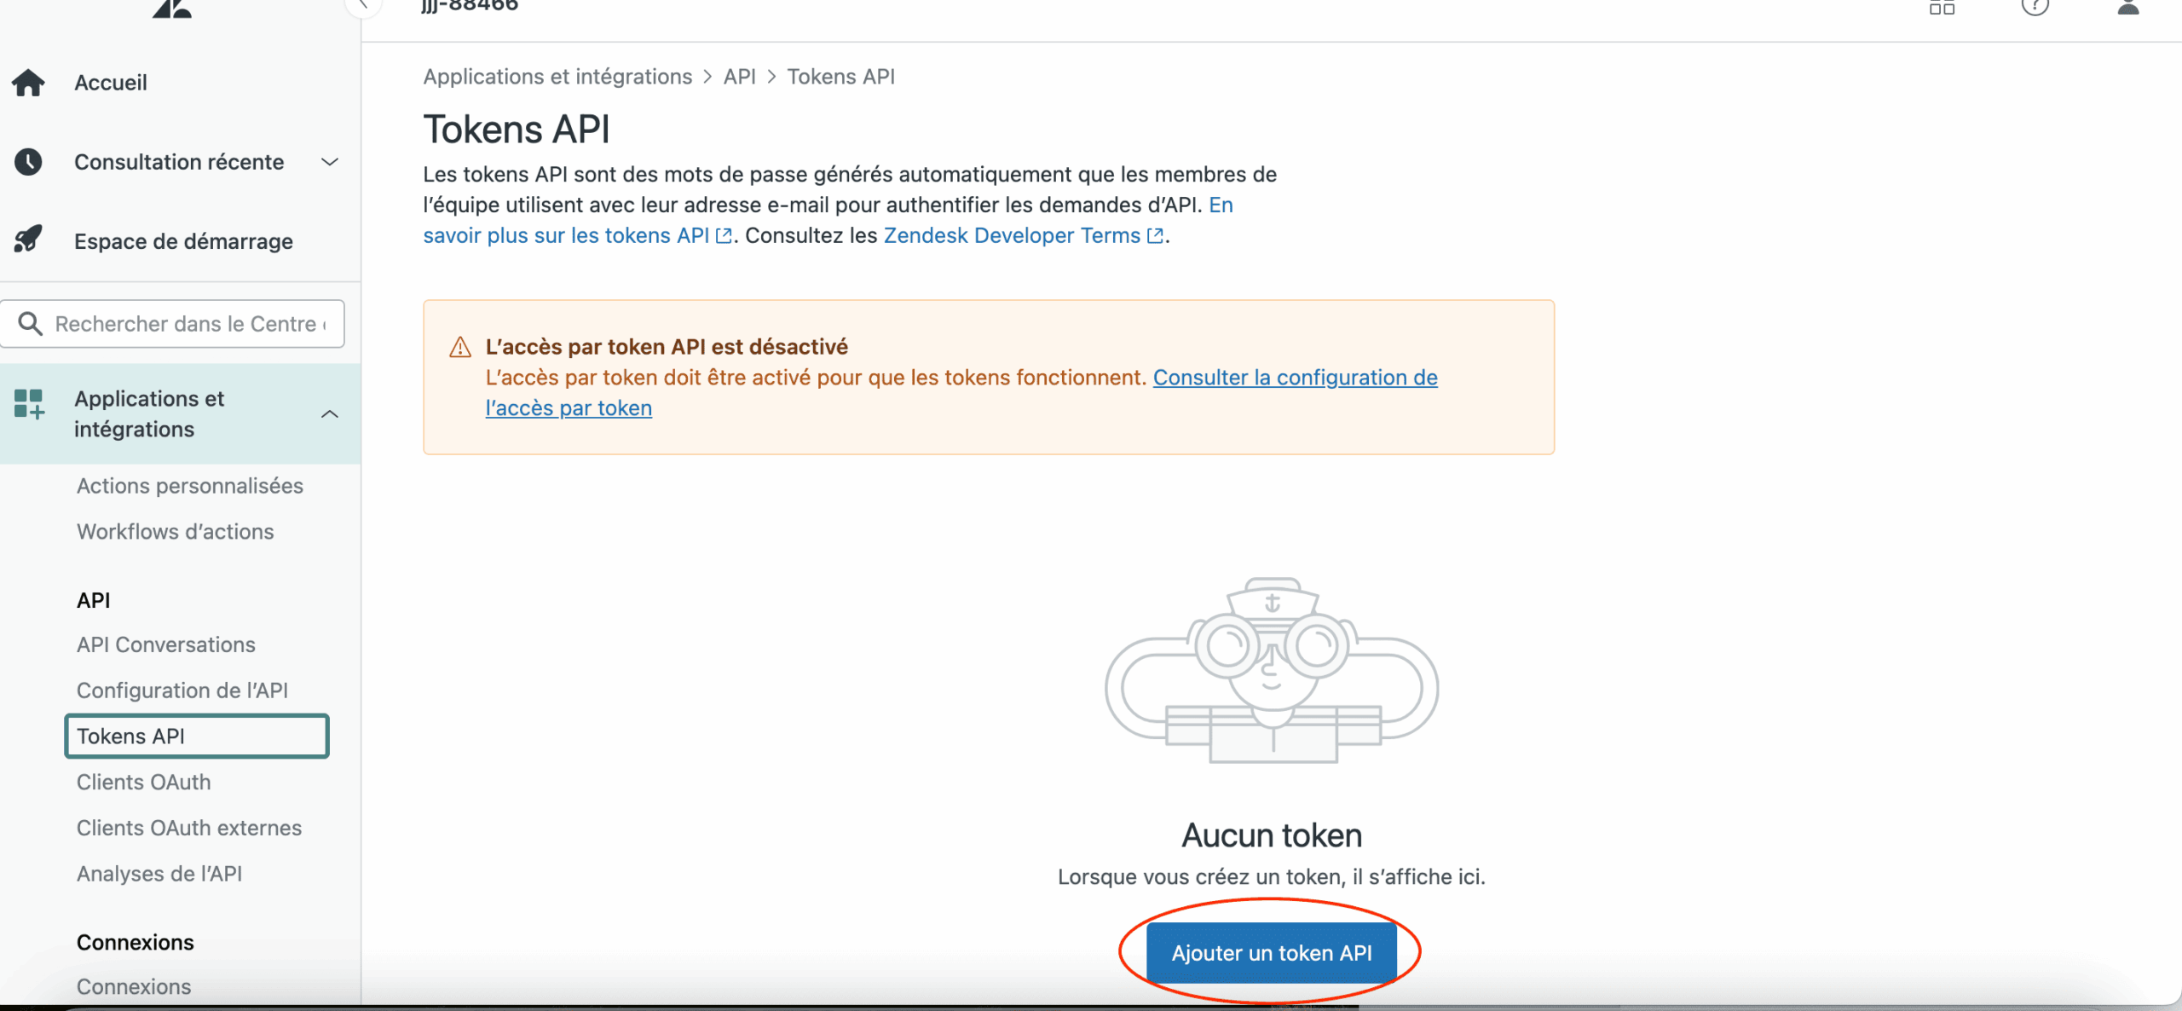The image size is (2182, 1011).
Task: Expand the Consultation récente chevron
Action: [x=330, y=162]
